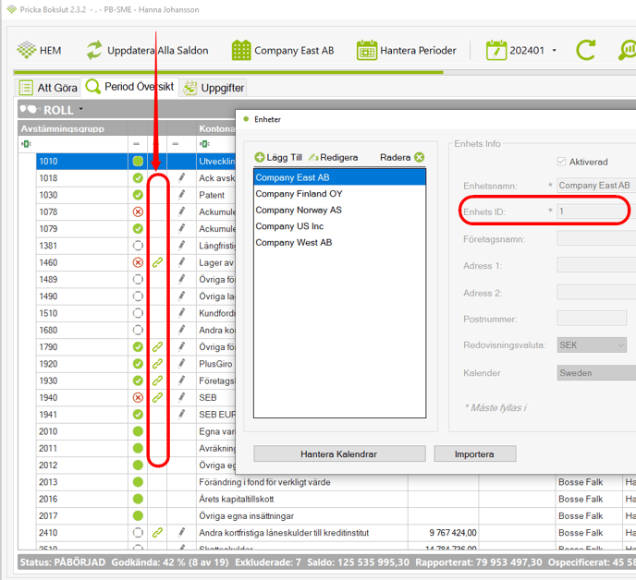This screenshot has height=580, width=636.
Task: Click the link icon on row 1930
Action: [x=157, y=381]
